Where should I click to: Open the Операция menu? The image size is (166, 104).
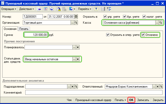pyautogui.click(x=9, y=9)
